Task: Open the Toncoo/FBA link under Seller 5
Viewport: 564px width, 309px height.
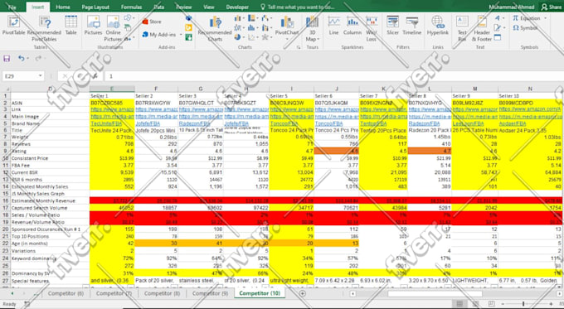Action: point(284,123)
